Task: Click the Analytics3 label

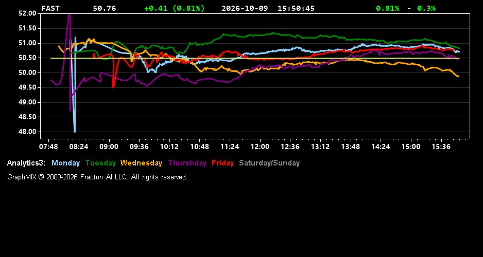Action: (26, 163)
